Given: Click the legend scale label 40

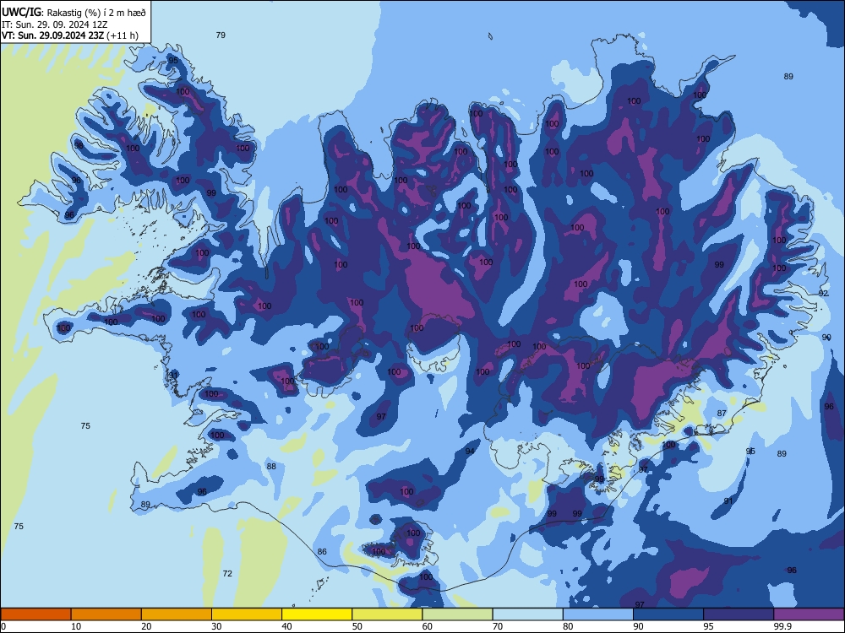Looking at the screenshot, I should [286, 626].
